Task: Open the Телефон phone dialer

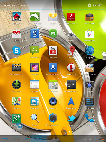Action: pos(89,118)
